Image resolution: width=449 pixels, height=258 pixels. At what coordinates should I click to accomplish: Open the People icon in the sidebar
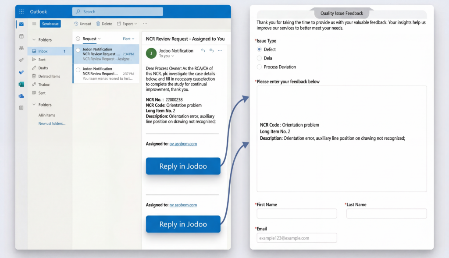(21, 48)
